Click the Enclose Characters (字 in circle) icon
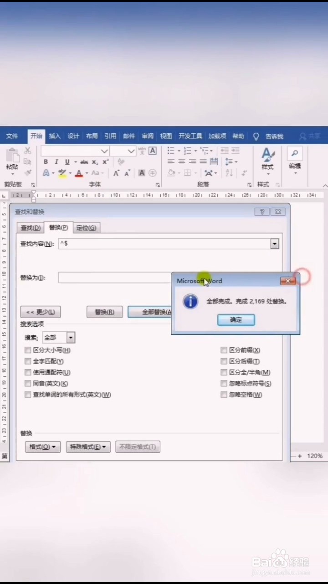The width and height of the screenshot is (328, 584). 153,173
